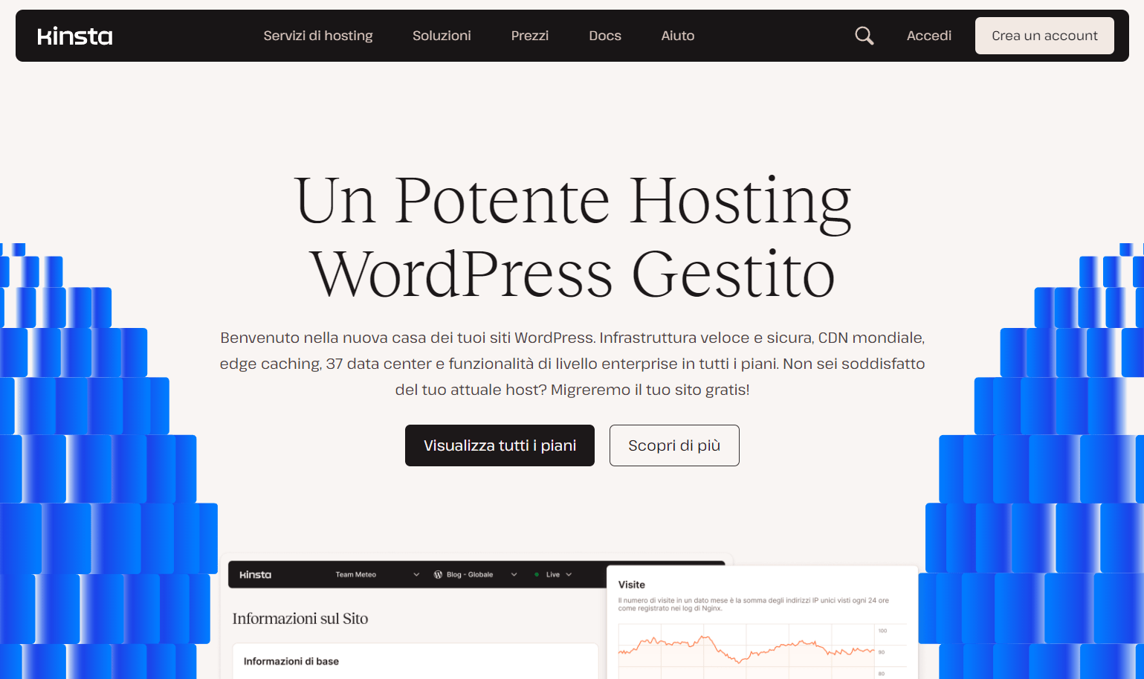Open the Soluzioni menu
The width and height of the screenshot is (1144, 679).
(x=442, y=36)
